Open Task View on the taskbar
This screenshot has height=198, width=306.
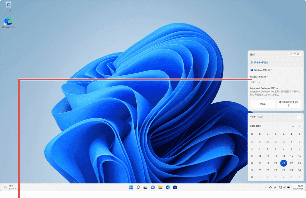pyautogui.click(x=145, y=188)
